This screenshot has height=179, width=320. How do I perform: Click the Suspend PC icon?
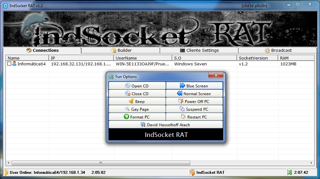182,109
